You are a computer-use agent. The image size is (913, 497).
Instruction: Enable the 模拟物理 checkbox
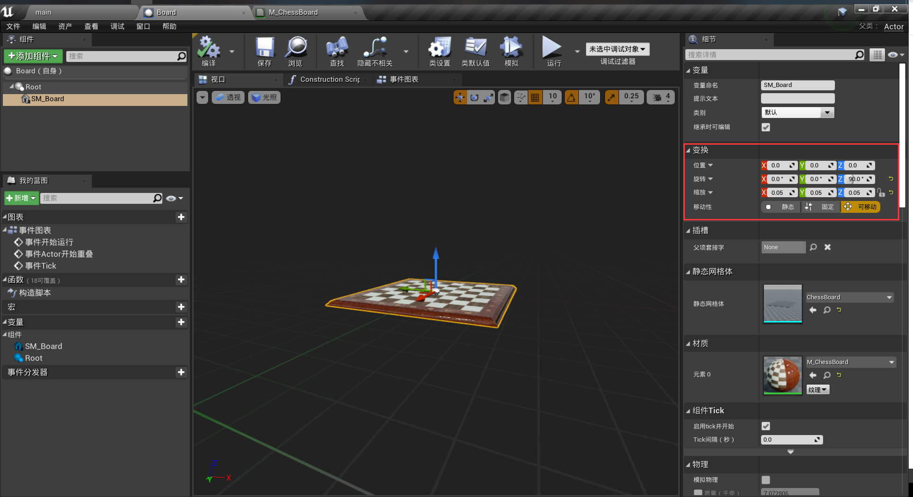765,480
